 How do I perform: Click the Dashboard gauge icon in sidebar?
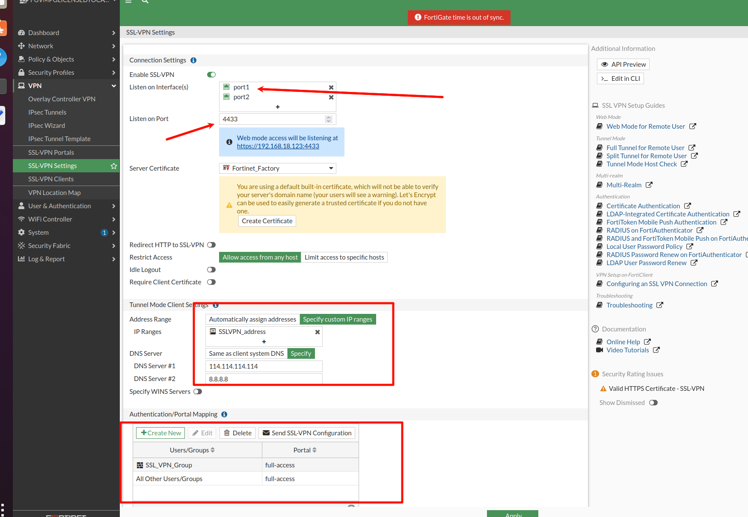(x=21, y=33)
